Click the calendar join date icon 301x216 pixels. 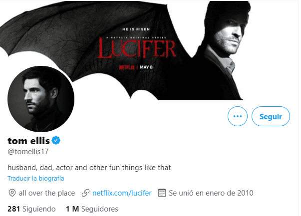[161, 193]
